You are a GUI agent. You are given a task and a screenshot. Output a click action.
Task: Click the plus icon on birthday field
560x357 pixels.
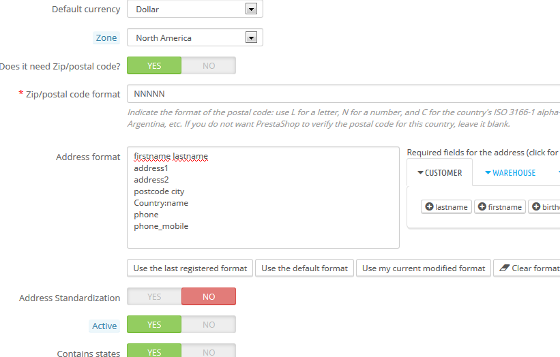535,206
